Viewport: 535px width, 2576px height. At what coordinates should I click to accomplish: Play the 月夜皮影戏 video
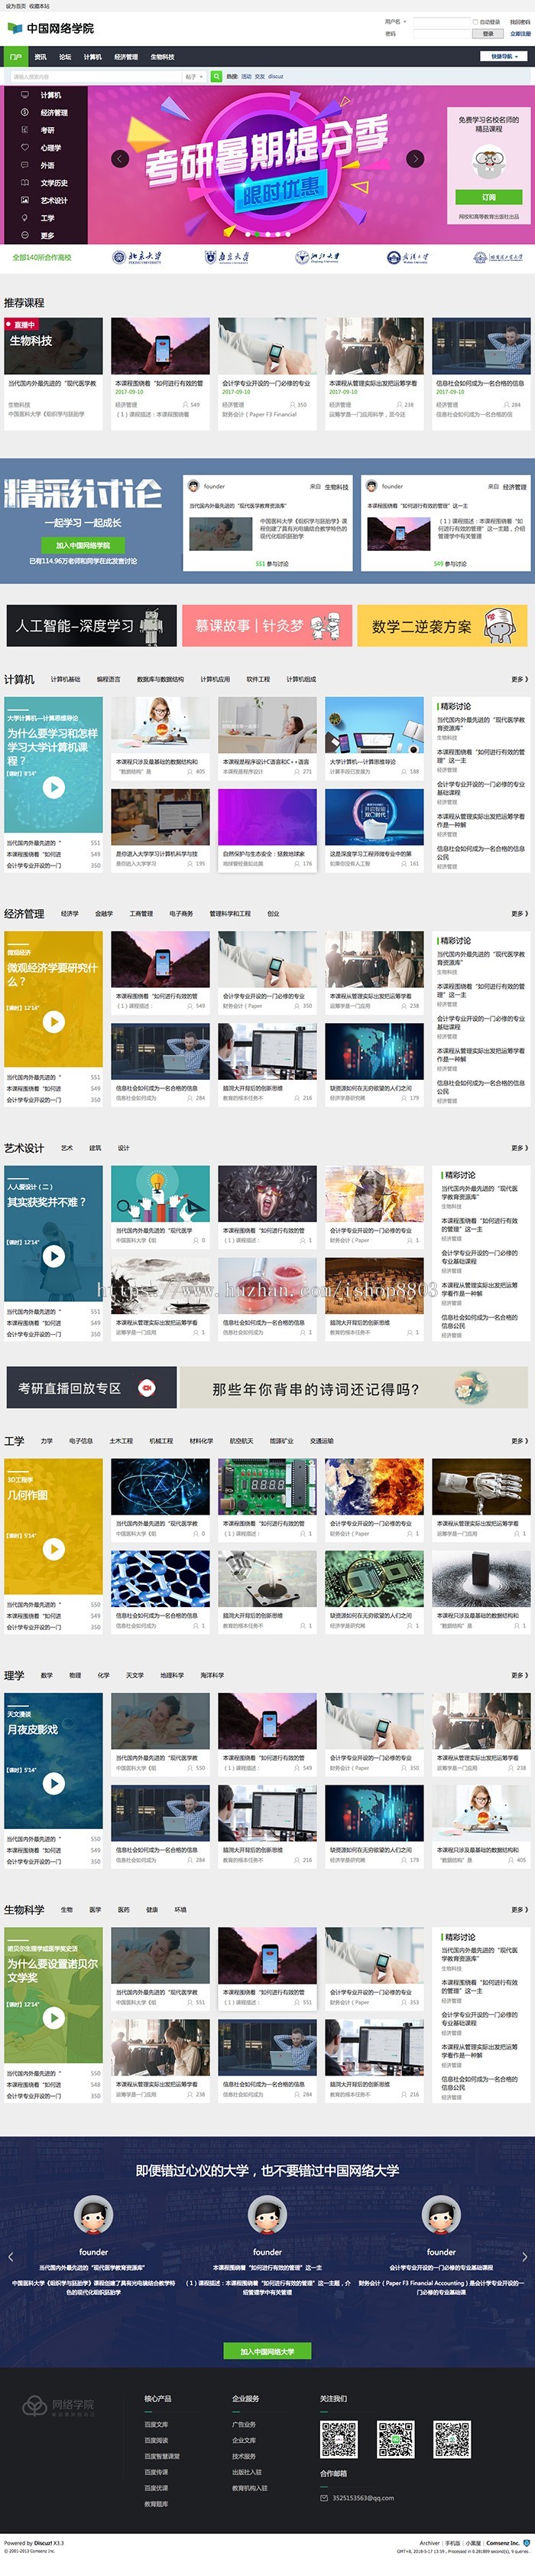(54, 1782)
